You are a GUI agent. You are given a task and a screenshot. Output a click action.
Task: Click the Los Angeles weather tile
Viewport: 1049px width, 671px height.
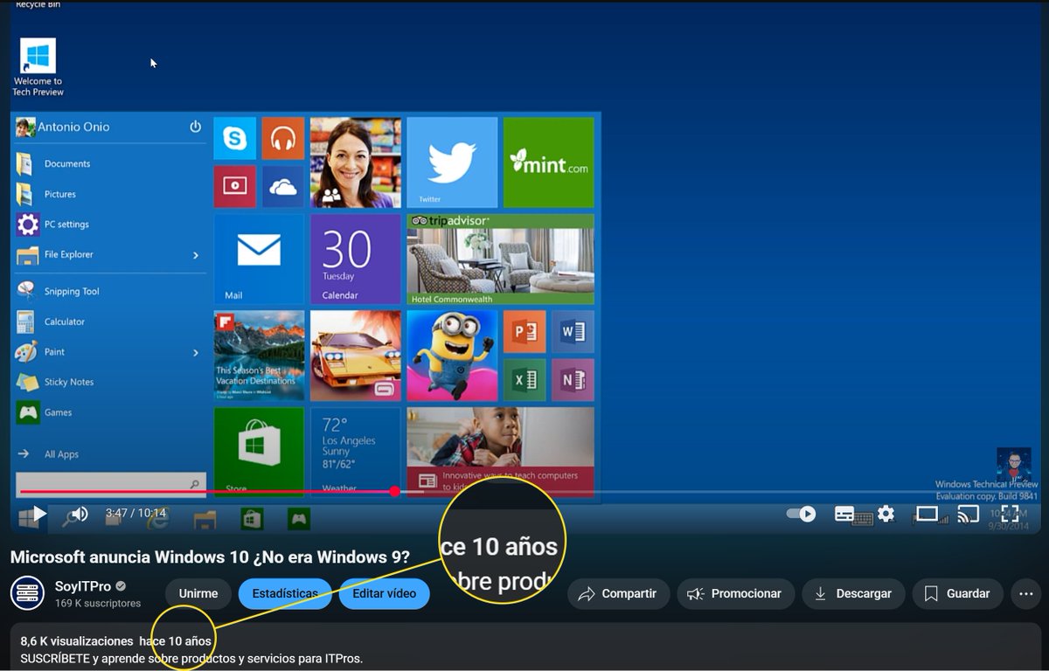coord(356,450)
